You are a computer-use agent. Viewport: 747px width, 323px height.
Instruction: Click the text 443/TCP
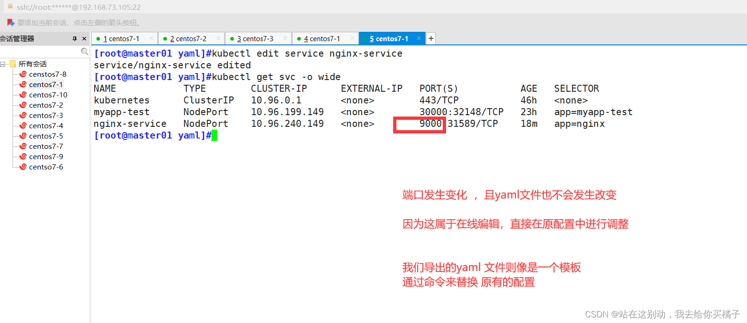[439, 100]
